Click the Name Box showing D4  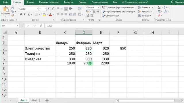click(10, 25)
